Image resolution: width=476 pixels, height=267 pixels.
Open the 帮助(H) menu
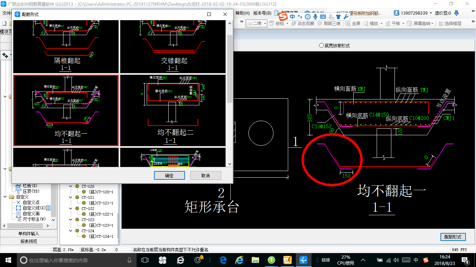coord(243,13)
